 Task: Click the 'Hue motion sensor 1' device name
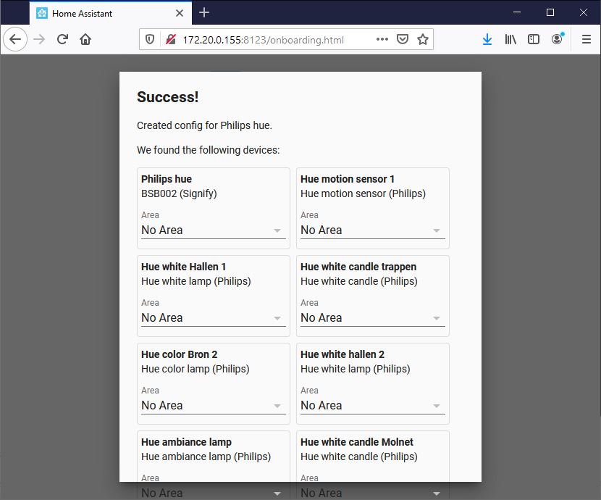click(348, 179)
